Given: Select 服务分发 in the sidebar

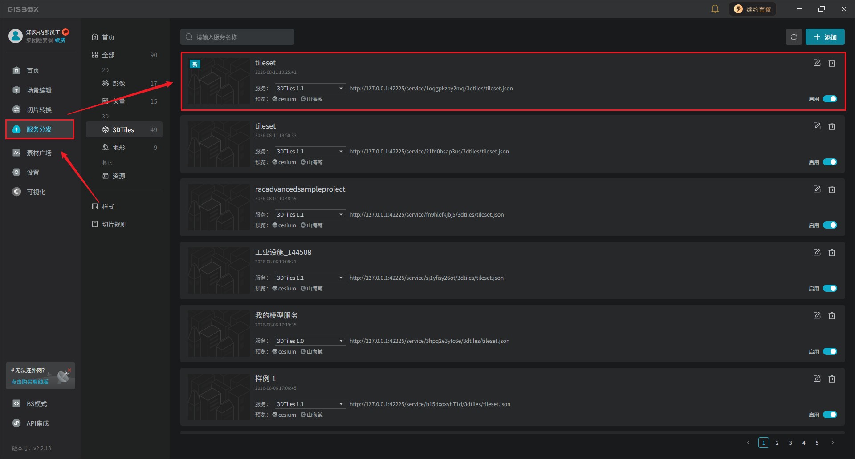Looking at the screenshot, I should [x=40, y=129].
